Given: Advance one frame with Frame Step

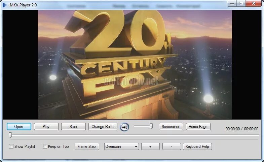Looking at the screenshot, I should pyautogui.click(x=87, y=146).
